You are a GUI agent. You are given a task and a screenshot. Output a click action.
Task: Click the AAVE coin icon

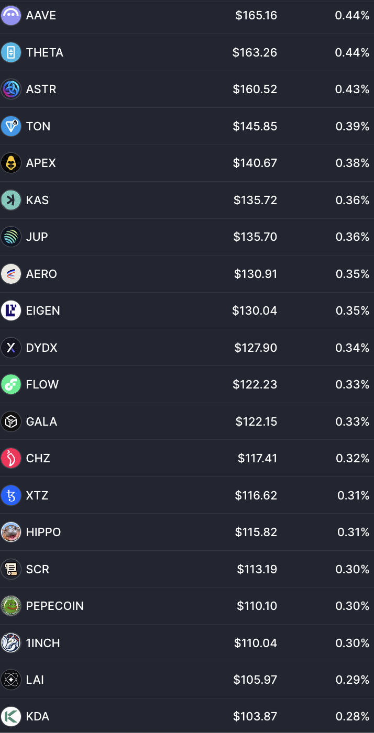(x=11, y=16)
